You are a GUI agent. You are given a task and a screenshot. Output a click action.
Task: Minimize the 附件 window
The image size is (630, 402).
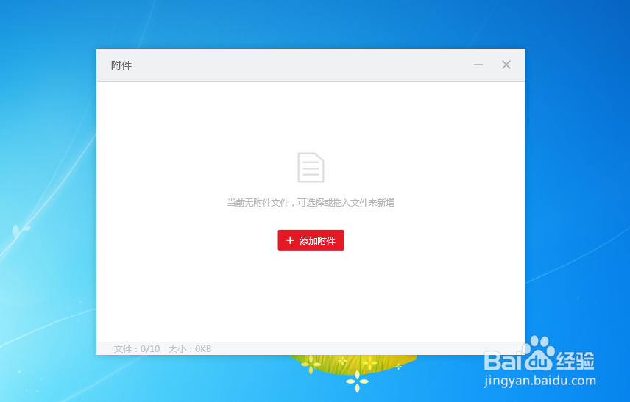(x=478, y=65)
